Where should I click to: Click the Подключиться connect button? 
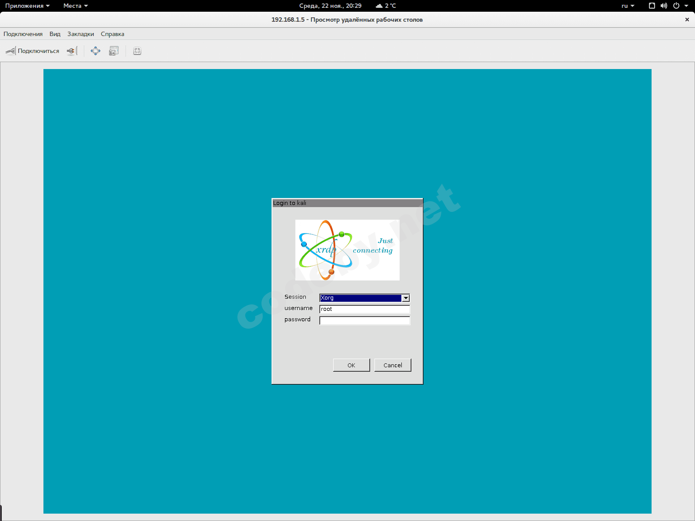pyautogui.click(x=33, y=51)
